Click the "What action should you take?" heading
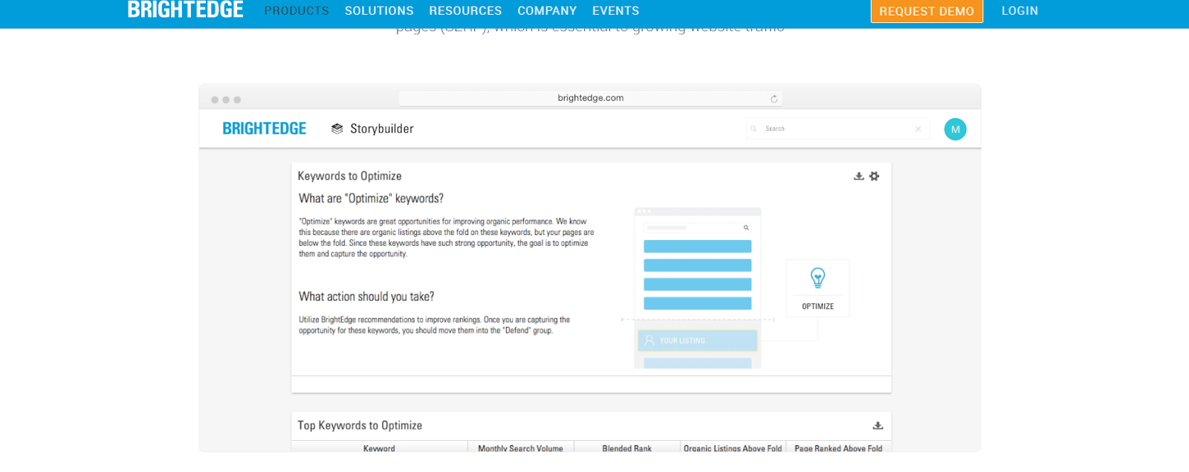The image size is (1189, 472). (x=366, y=297)
